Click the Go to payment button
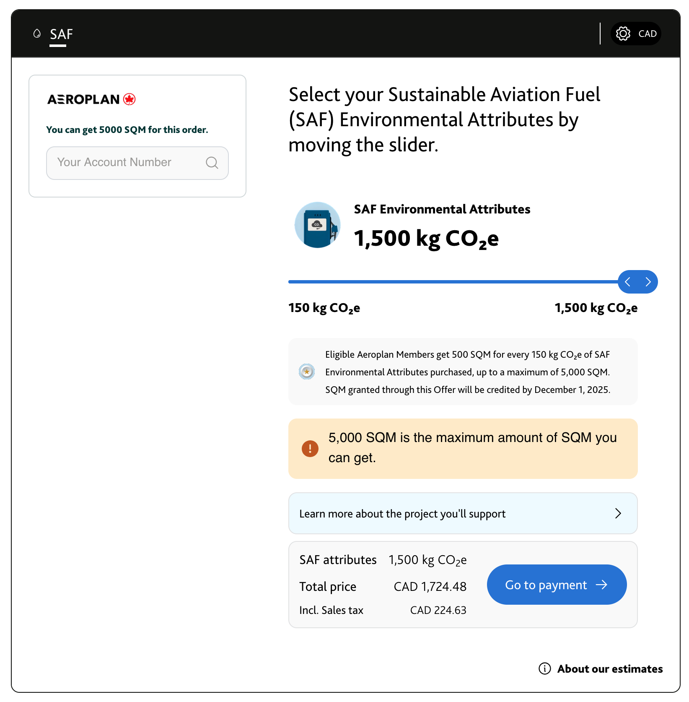Screen dimensions: 689x702 [x=557, y=585]
